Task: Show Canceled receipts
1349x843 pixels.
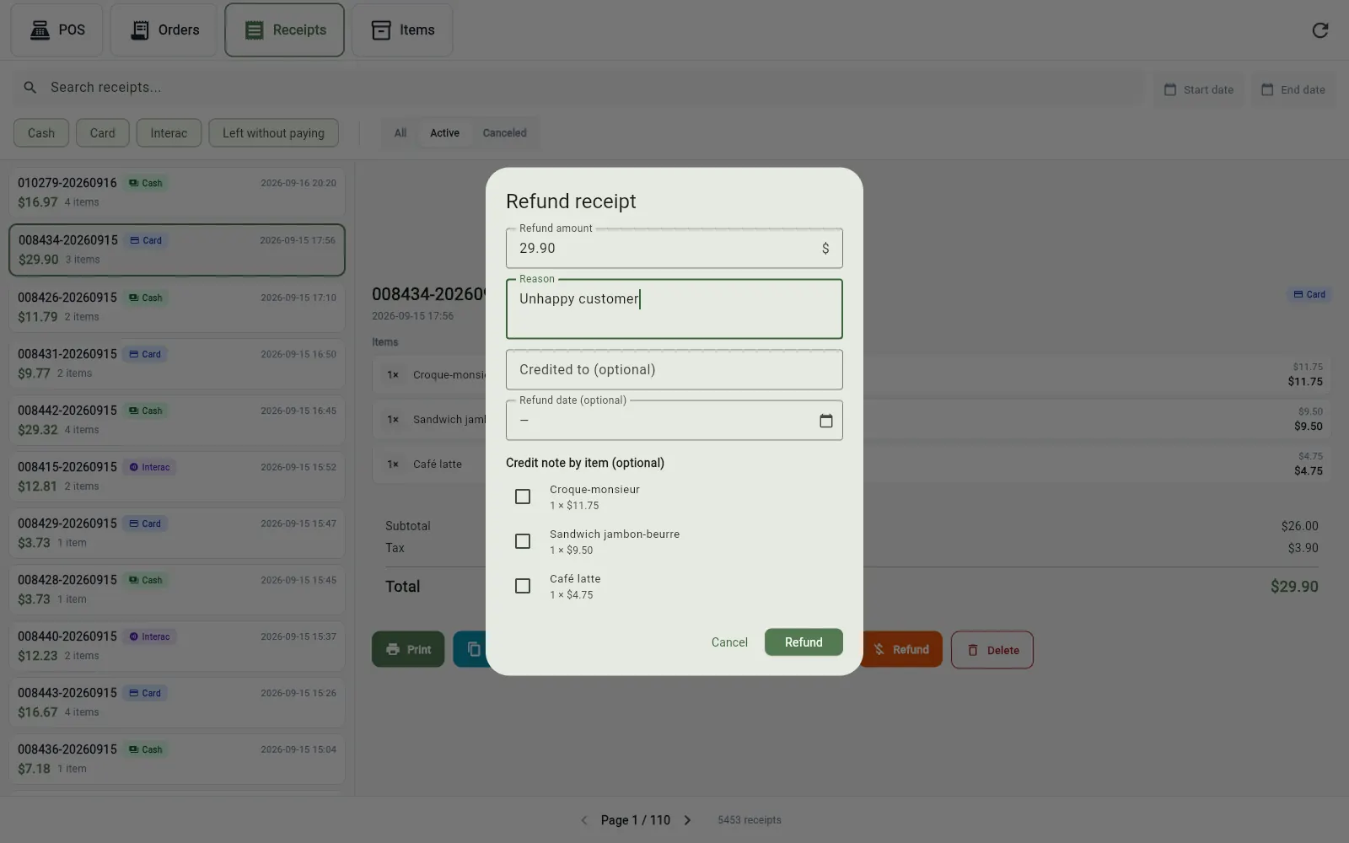Action: click(504, 133)
